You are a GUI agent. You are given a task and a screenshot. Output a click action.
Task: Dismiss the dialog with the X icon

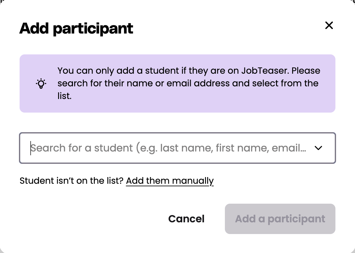tap(329, 26)
